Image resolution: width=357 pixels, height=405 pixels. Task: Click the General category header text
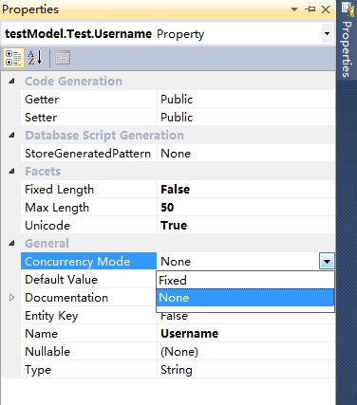point(47,244)
